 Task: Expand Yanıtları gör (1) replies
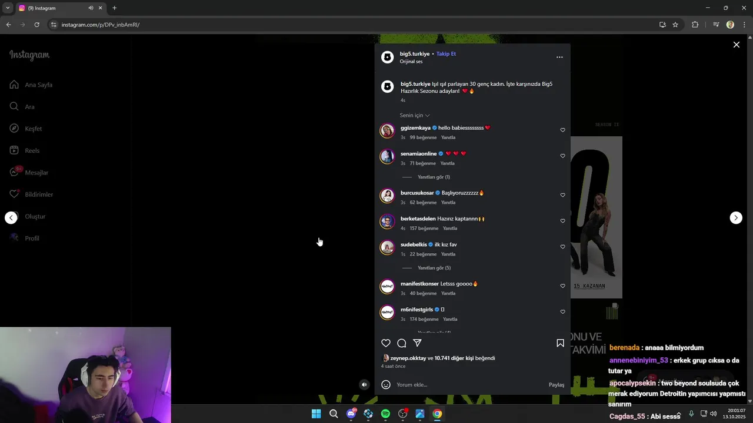(x=434, y=177)
